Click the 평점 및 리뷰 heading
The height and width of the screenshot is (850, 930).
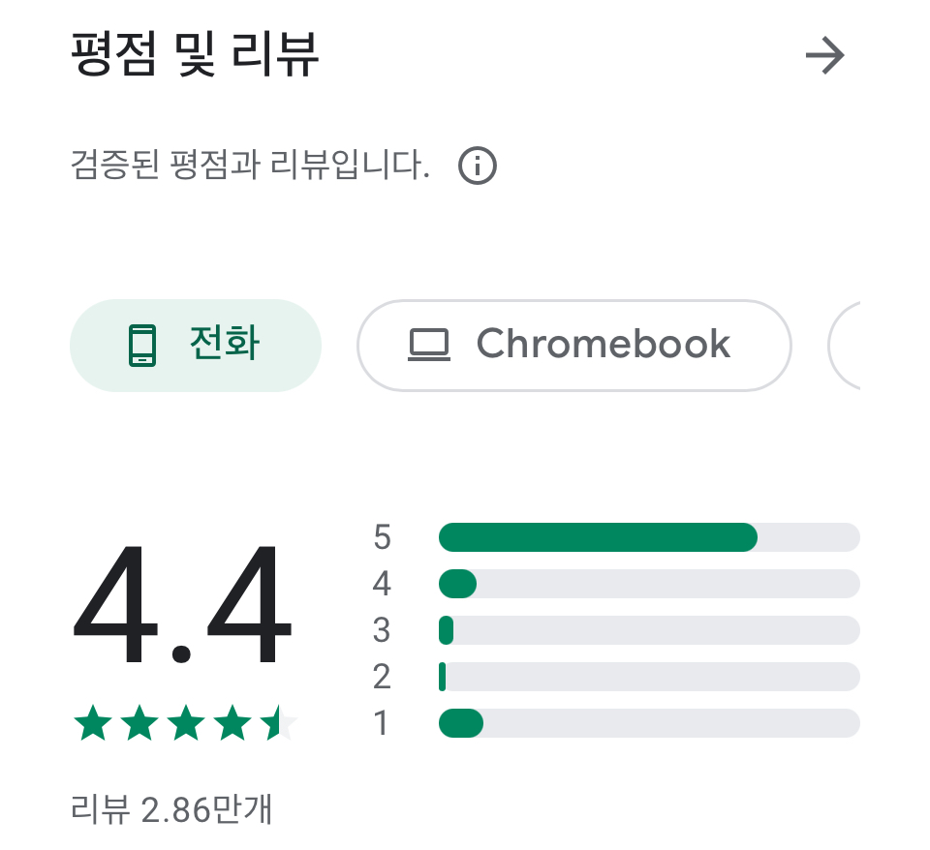click(x=195, y=54)
